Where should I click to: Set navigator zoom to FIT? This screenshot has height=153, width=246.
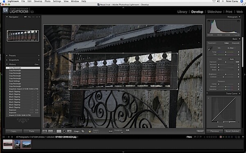(x=25, y=17)
